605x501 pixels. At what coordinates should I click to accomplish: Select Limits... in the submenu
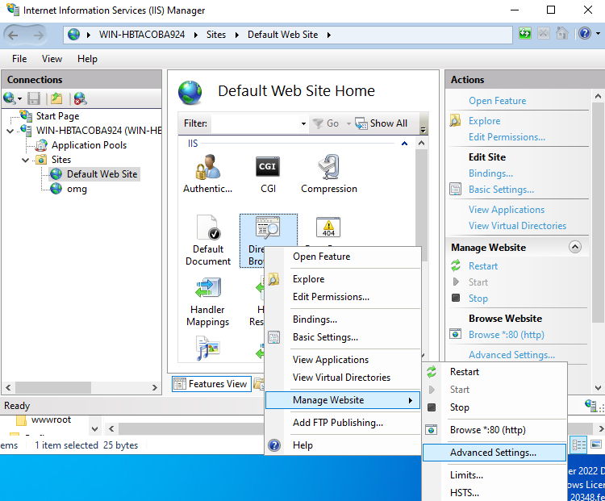point(494,474)
